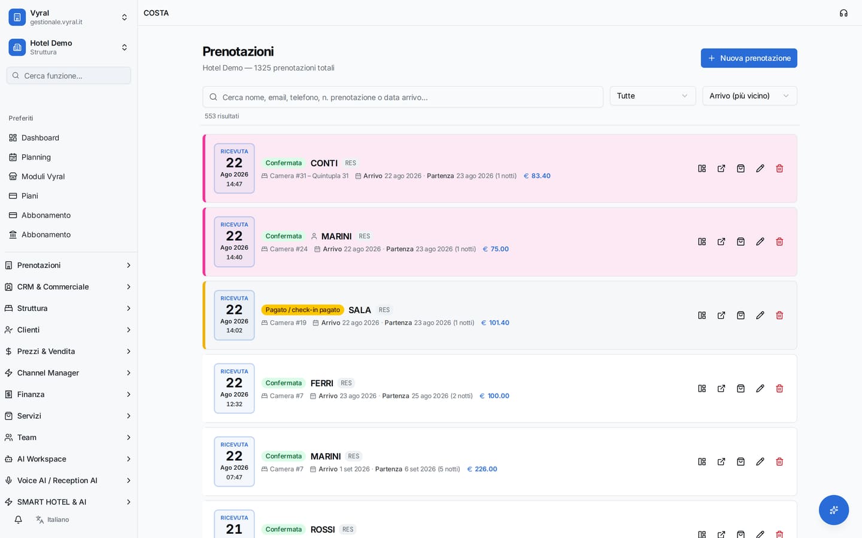Click the € 83.40 price in the CONTI row
The image size is (862, 538).
(x=537, y=176)
